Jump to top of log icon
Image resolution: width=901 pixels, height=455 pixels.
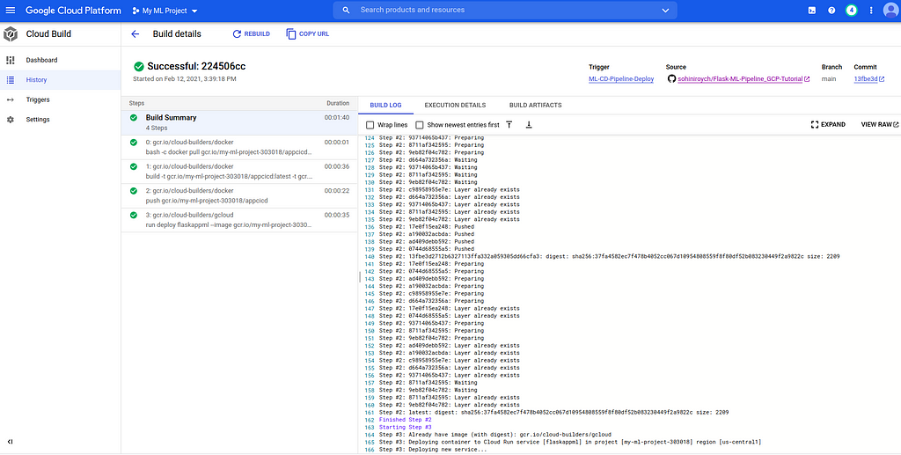pyautogui.click(x=509, y=125)
